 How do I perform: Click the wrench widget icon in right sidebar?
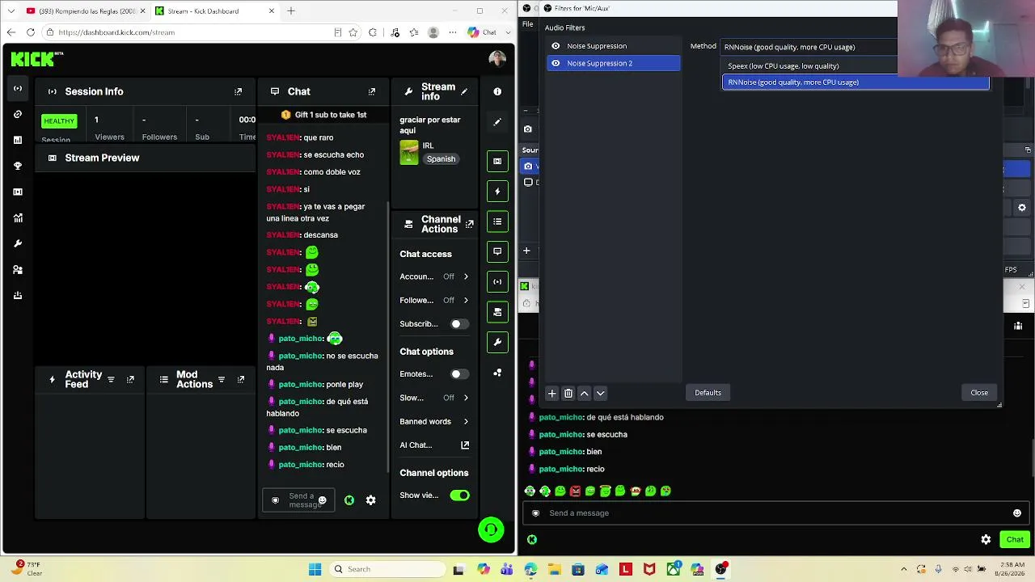(497, 342)
